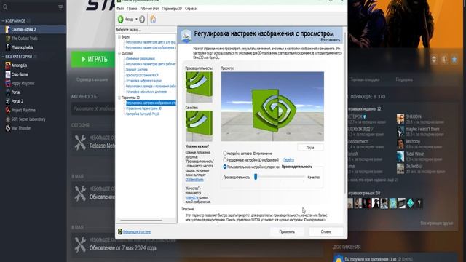This screenshot has height=262, width=466.
Task: Click the Steam library search magnifier icon
Action: [x=5, y=7]
